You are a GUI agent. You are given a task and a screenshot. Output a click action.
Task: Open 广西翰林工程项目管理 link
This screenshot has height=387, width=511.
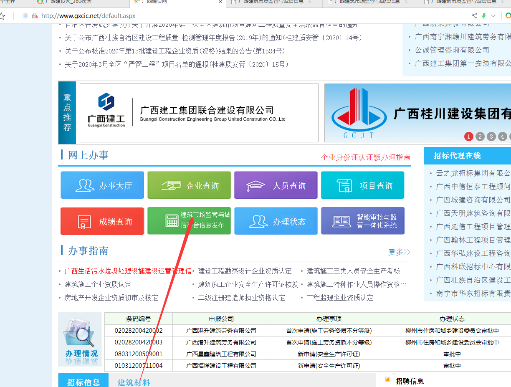[x=473, y=240]
